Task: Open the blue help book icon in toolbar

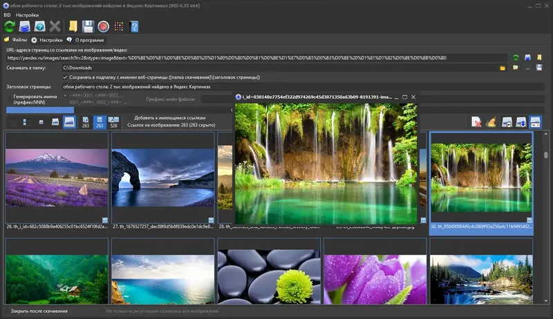Action: click(x=134, y=26)
